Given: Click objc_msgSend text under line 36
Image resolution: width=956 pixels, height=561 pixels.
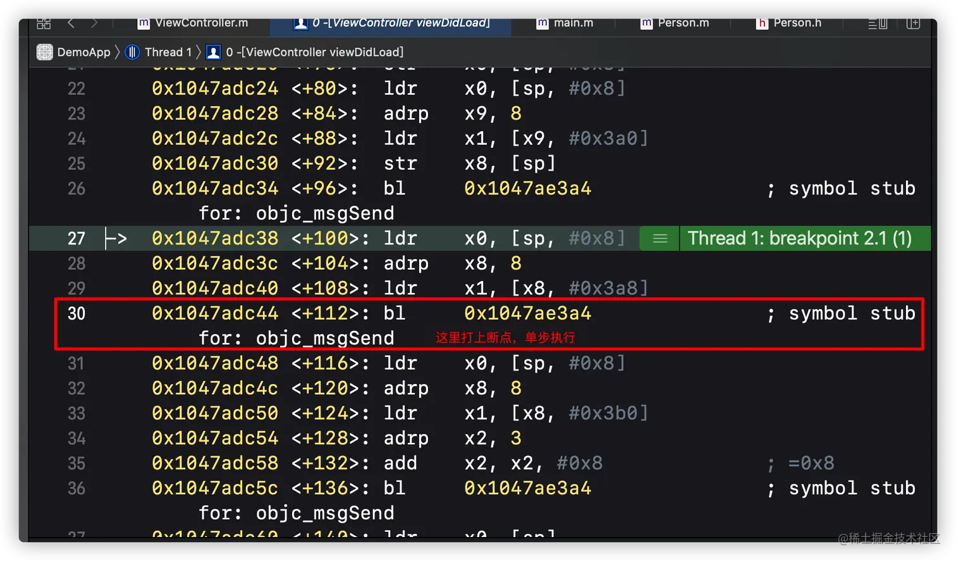Looking at the screenshot, I should pos(325,513).
